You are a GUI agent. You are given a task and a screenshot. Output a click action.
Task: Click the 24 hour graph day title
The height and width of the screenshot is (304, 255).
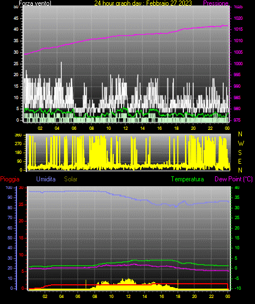point(143,3)
